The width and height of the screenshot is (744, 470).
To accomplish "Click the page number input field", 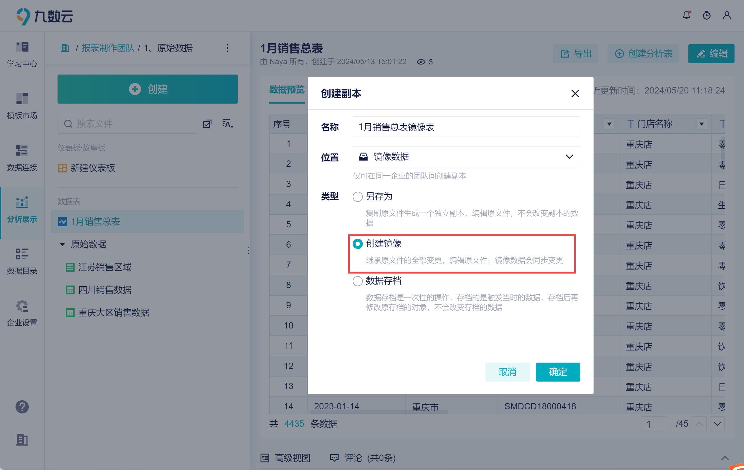I will (x=654, y=424).
